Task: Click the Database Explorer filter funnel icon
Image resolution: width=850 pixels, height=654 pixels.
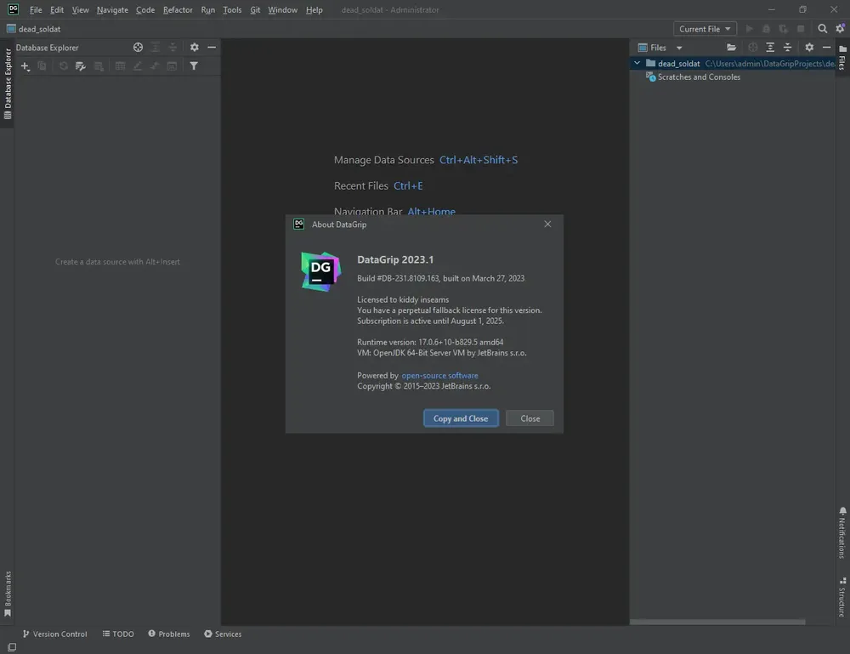Action: click(194, 66)
